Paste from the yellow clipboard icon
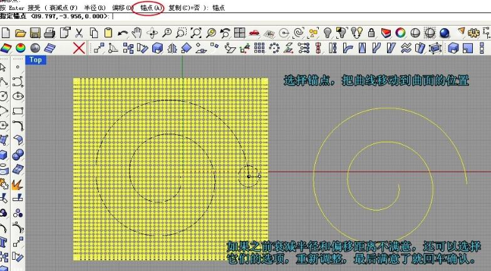This screenshot has height=271, width=491. [108, 32]
